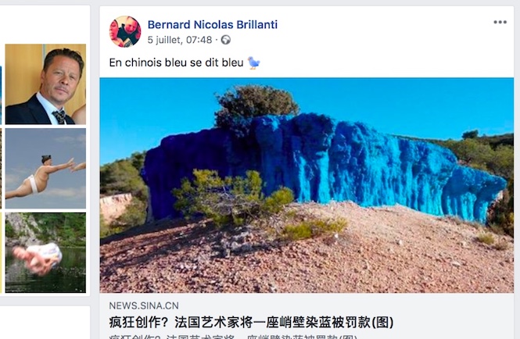Open Bernard Nicolas Brillanti's profile picture
The width and height of the screenshot is (520, 339).
pyautogui.click(x=125, y=31)
